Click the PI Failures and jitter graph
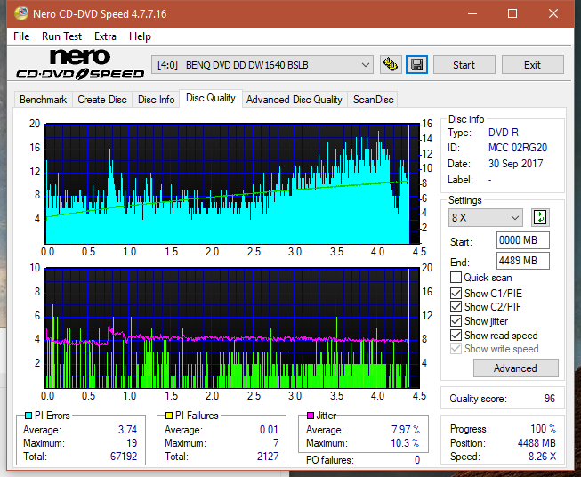Screen dimensions: 581x477 click(x=232, y=328)
